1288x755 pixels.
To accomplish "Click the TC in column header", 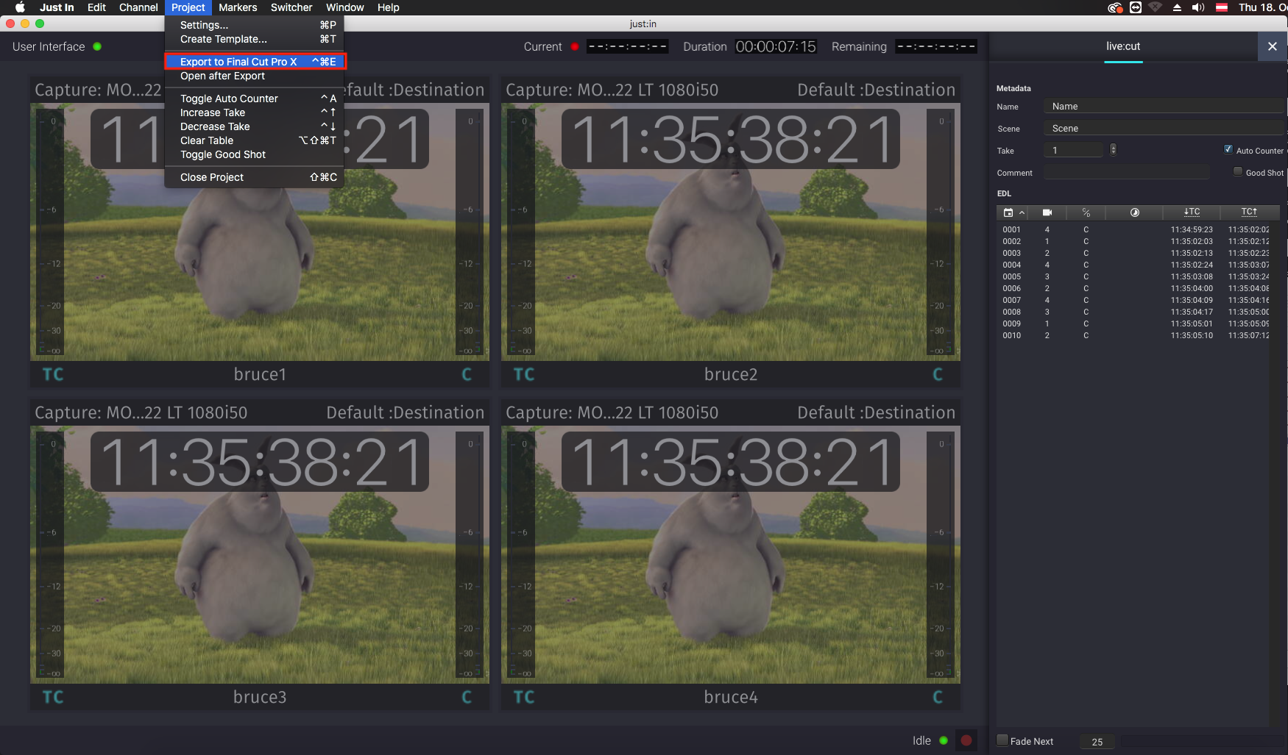I will [x=1192, y=212].
